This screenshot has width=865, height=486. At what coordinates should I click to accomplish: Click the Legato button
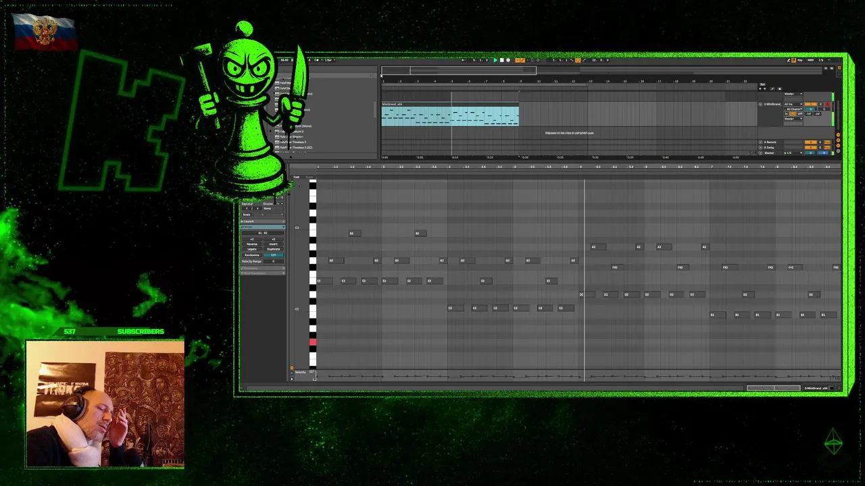coord(252,249)
